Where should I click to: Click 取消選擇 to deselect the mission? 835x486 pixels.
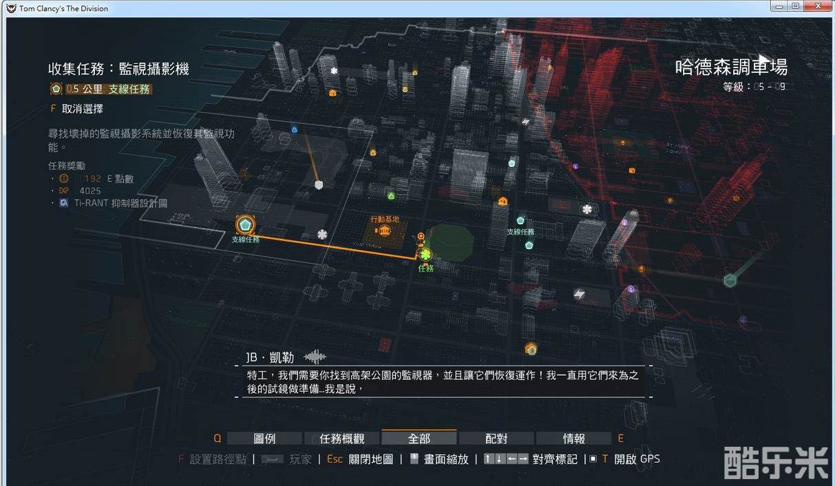[x=82, y=109]
